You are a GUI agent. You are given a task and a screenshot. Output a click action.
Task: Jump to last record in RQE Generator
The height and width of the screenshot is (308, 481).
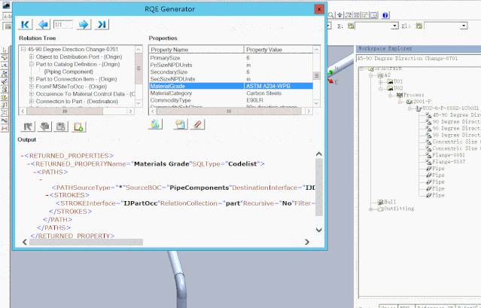click(102, 25)
